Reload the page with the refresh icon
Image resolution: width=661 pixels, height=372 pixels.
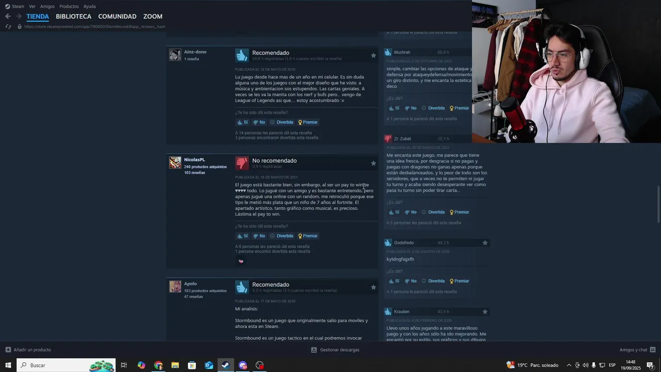click(x=8, y=26)
